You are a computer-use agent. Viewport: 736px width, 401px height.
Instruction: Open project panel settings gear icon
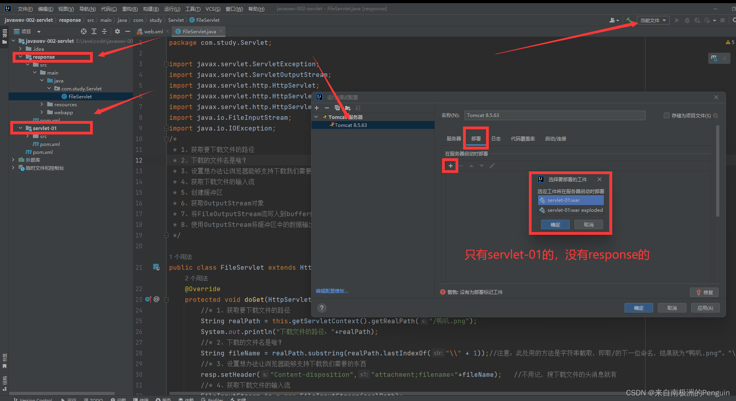tap(117, 31)
